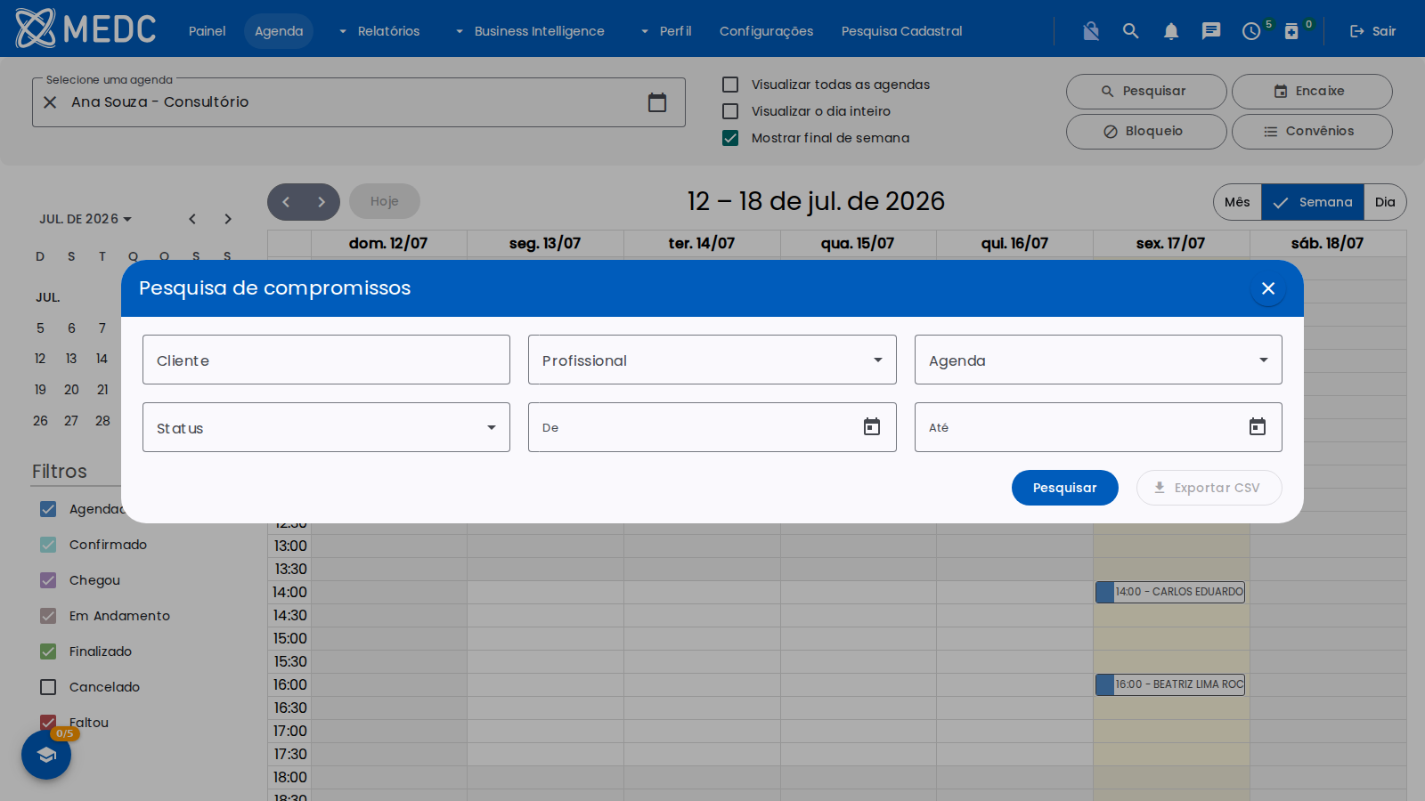Switch to Semana view
Screen dimensions: 1425x801
(x=1313, y=202)
